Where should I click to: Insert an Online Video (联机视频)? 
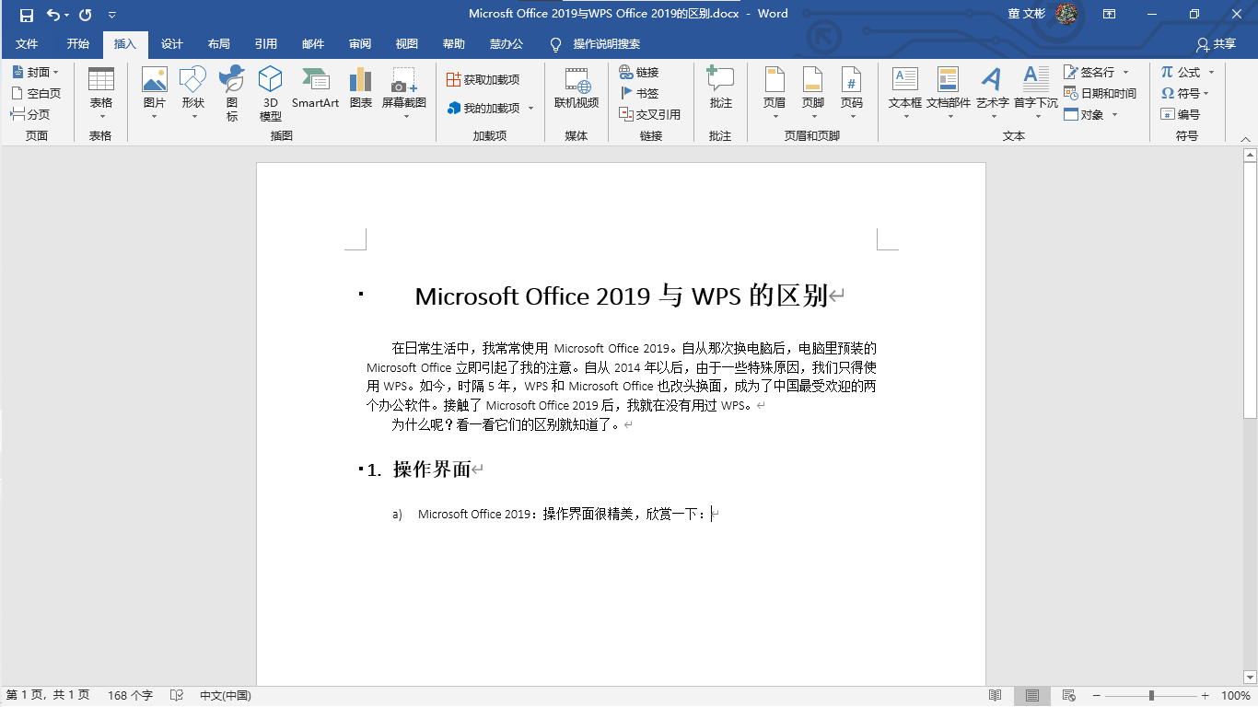(577, 88)
